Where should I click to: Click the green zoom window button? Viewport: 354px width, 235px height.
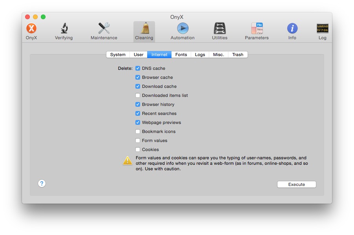[x=43, y=17]
